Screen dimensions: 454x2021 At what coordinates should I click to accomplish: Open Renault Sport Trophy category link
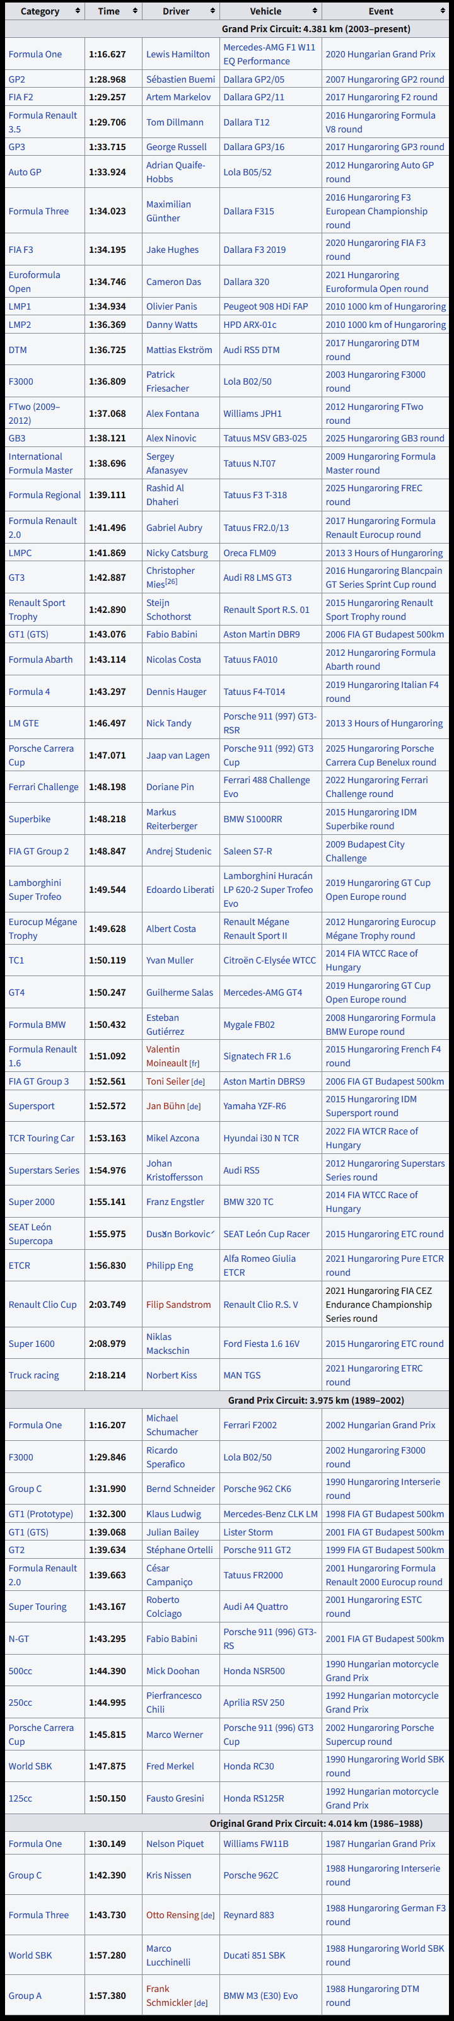[37, 610]
